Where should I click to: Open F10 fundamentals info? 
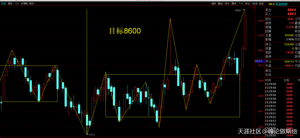coord(241,4)
